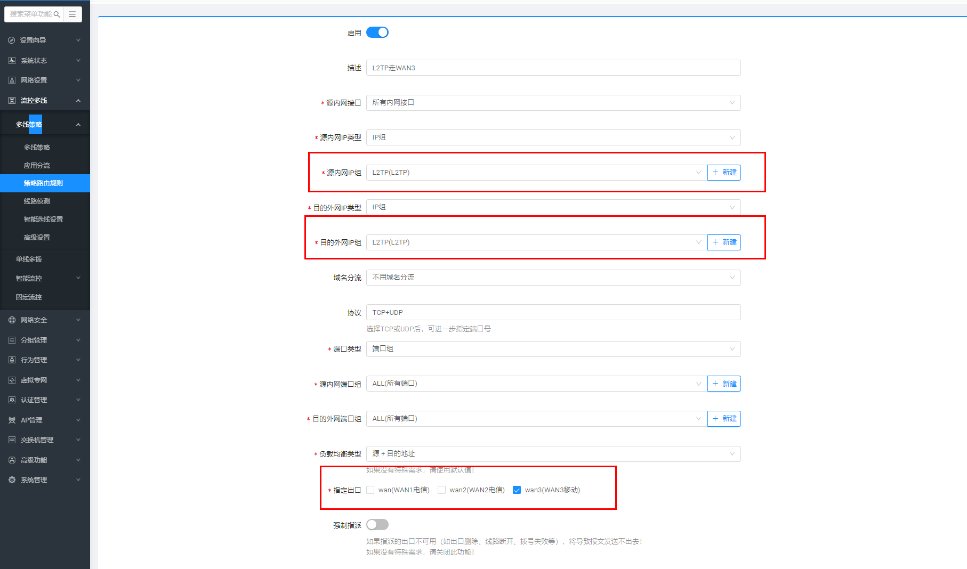The image size is (967, 569).
Task: Click the hamburger menu collapse icon
Action: pyautogui.click(x=72, y=14)
